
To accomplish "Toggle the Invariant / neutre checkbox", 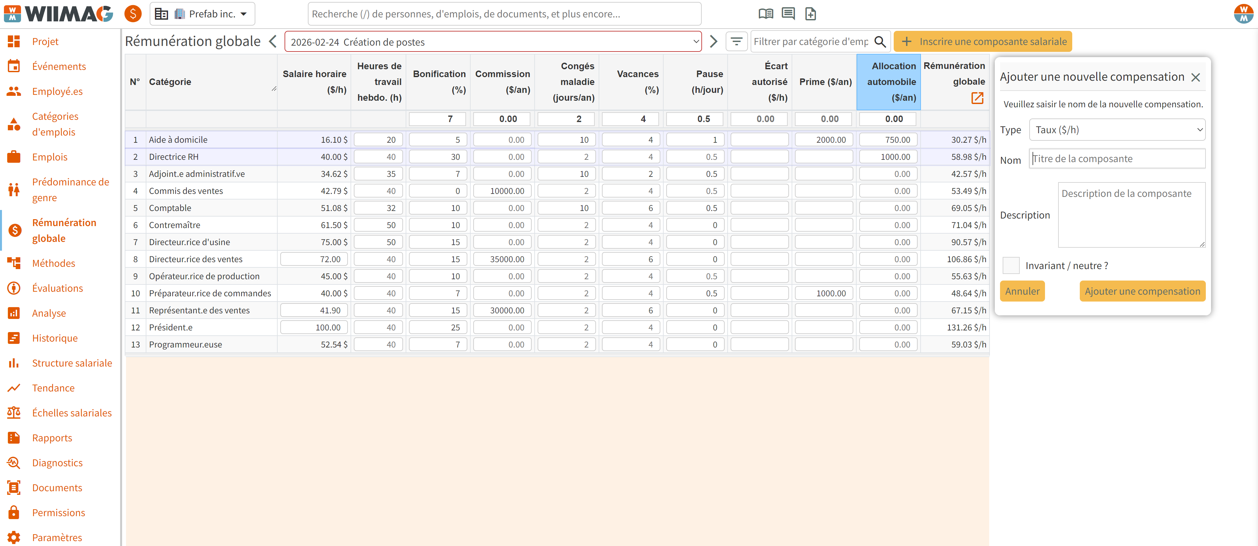I will point(1011,265).
